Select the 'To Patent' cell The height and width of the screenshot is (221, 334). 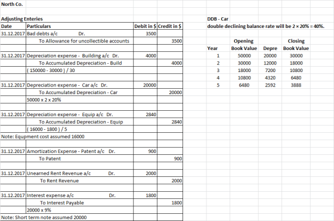point(80,158)
